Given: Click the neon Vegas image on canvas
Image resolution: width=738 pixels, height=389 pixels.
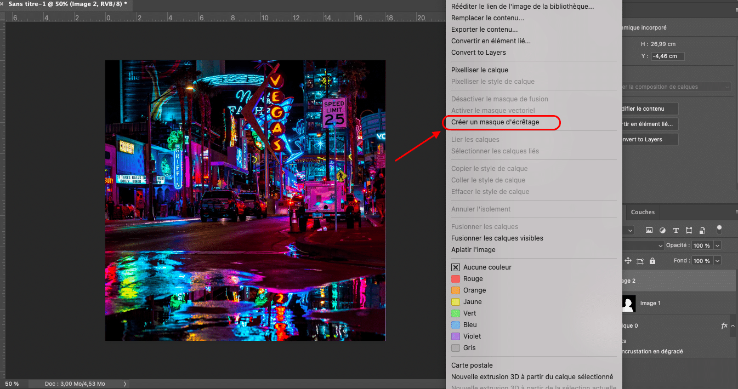Looking at the screenshot, I should click(245, 201).
